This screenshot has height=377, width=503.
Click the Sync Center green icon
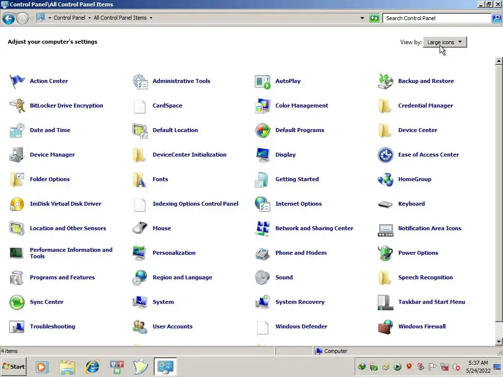point(17,302)
